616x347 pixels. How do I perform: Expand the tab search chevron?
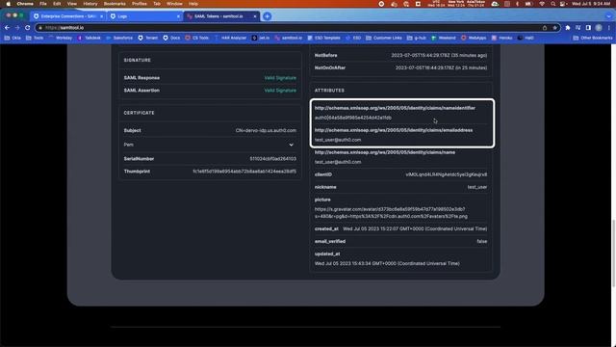(x=608, y=16)
